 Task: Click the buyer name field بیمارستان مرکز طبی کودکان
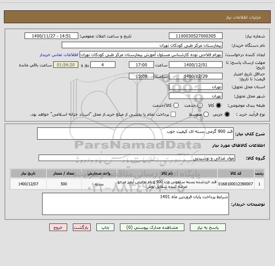pyautogui.click(x=142, y=45)
